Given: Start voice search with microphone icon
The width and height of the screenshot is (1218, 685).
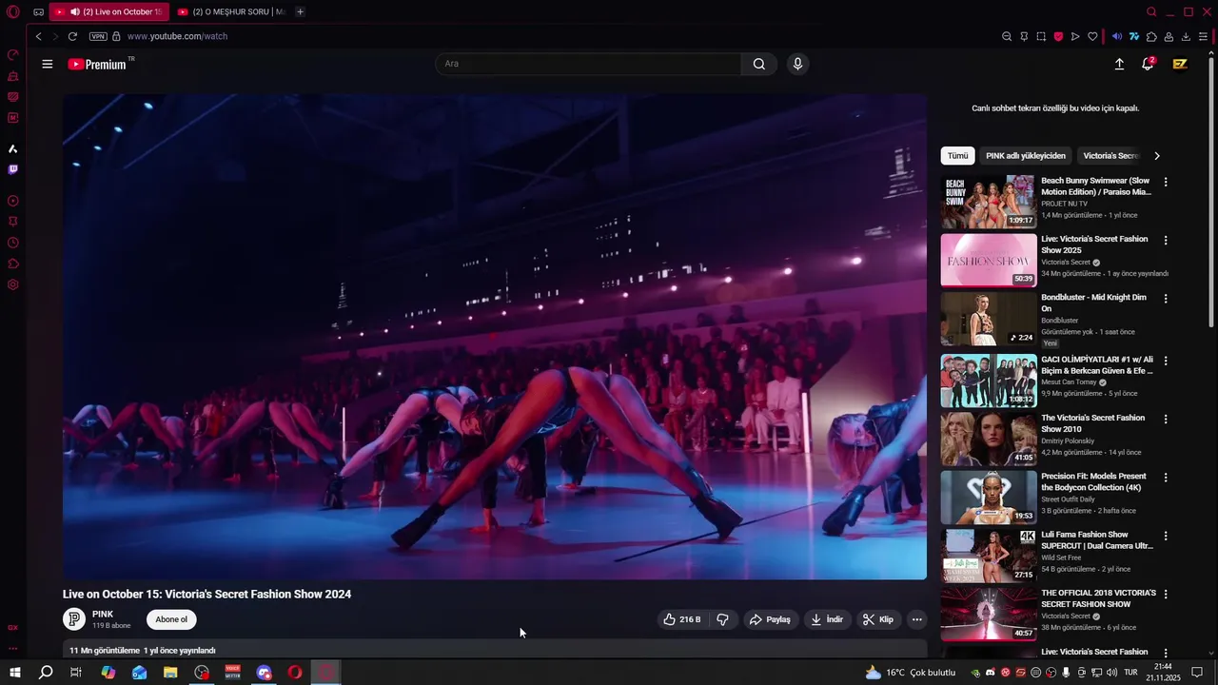Looking at the screenshot, I should [x=797, y=64].
